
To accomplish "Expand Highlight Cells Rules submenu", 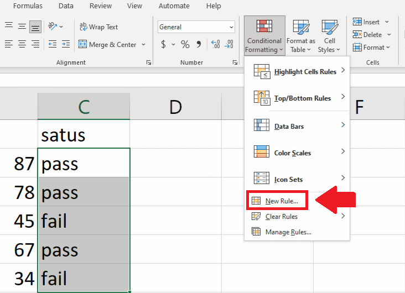I will point(297,71).
